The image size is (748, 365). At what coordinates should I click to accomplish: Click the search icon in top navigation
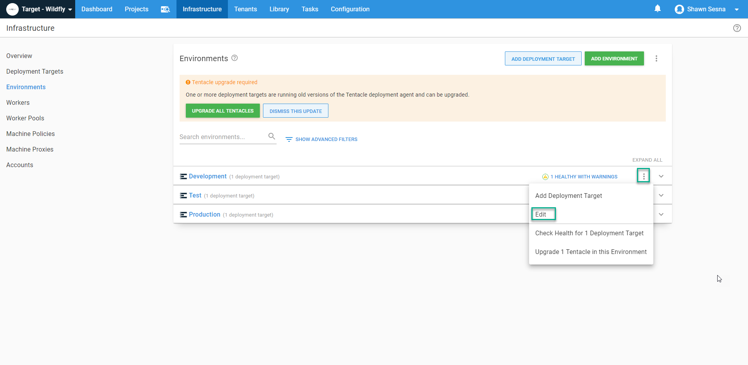tap(166, 9)
